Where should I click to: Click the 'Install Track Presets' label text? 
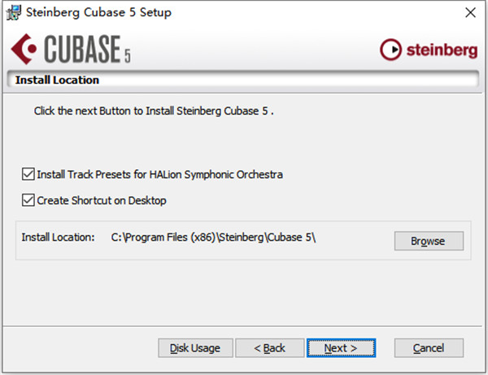(159, 174)
